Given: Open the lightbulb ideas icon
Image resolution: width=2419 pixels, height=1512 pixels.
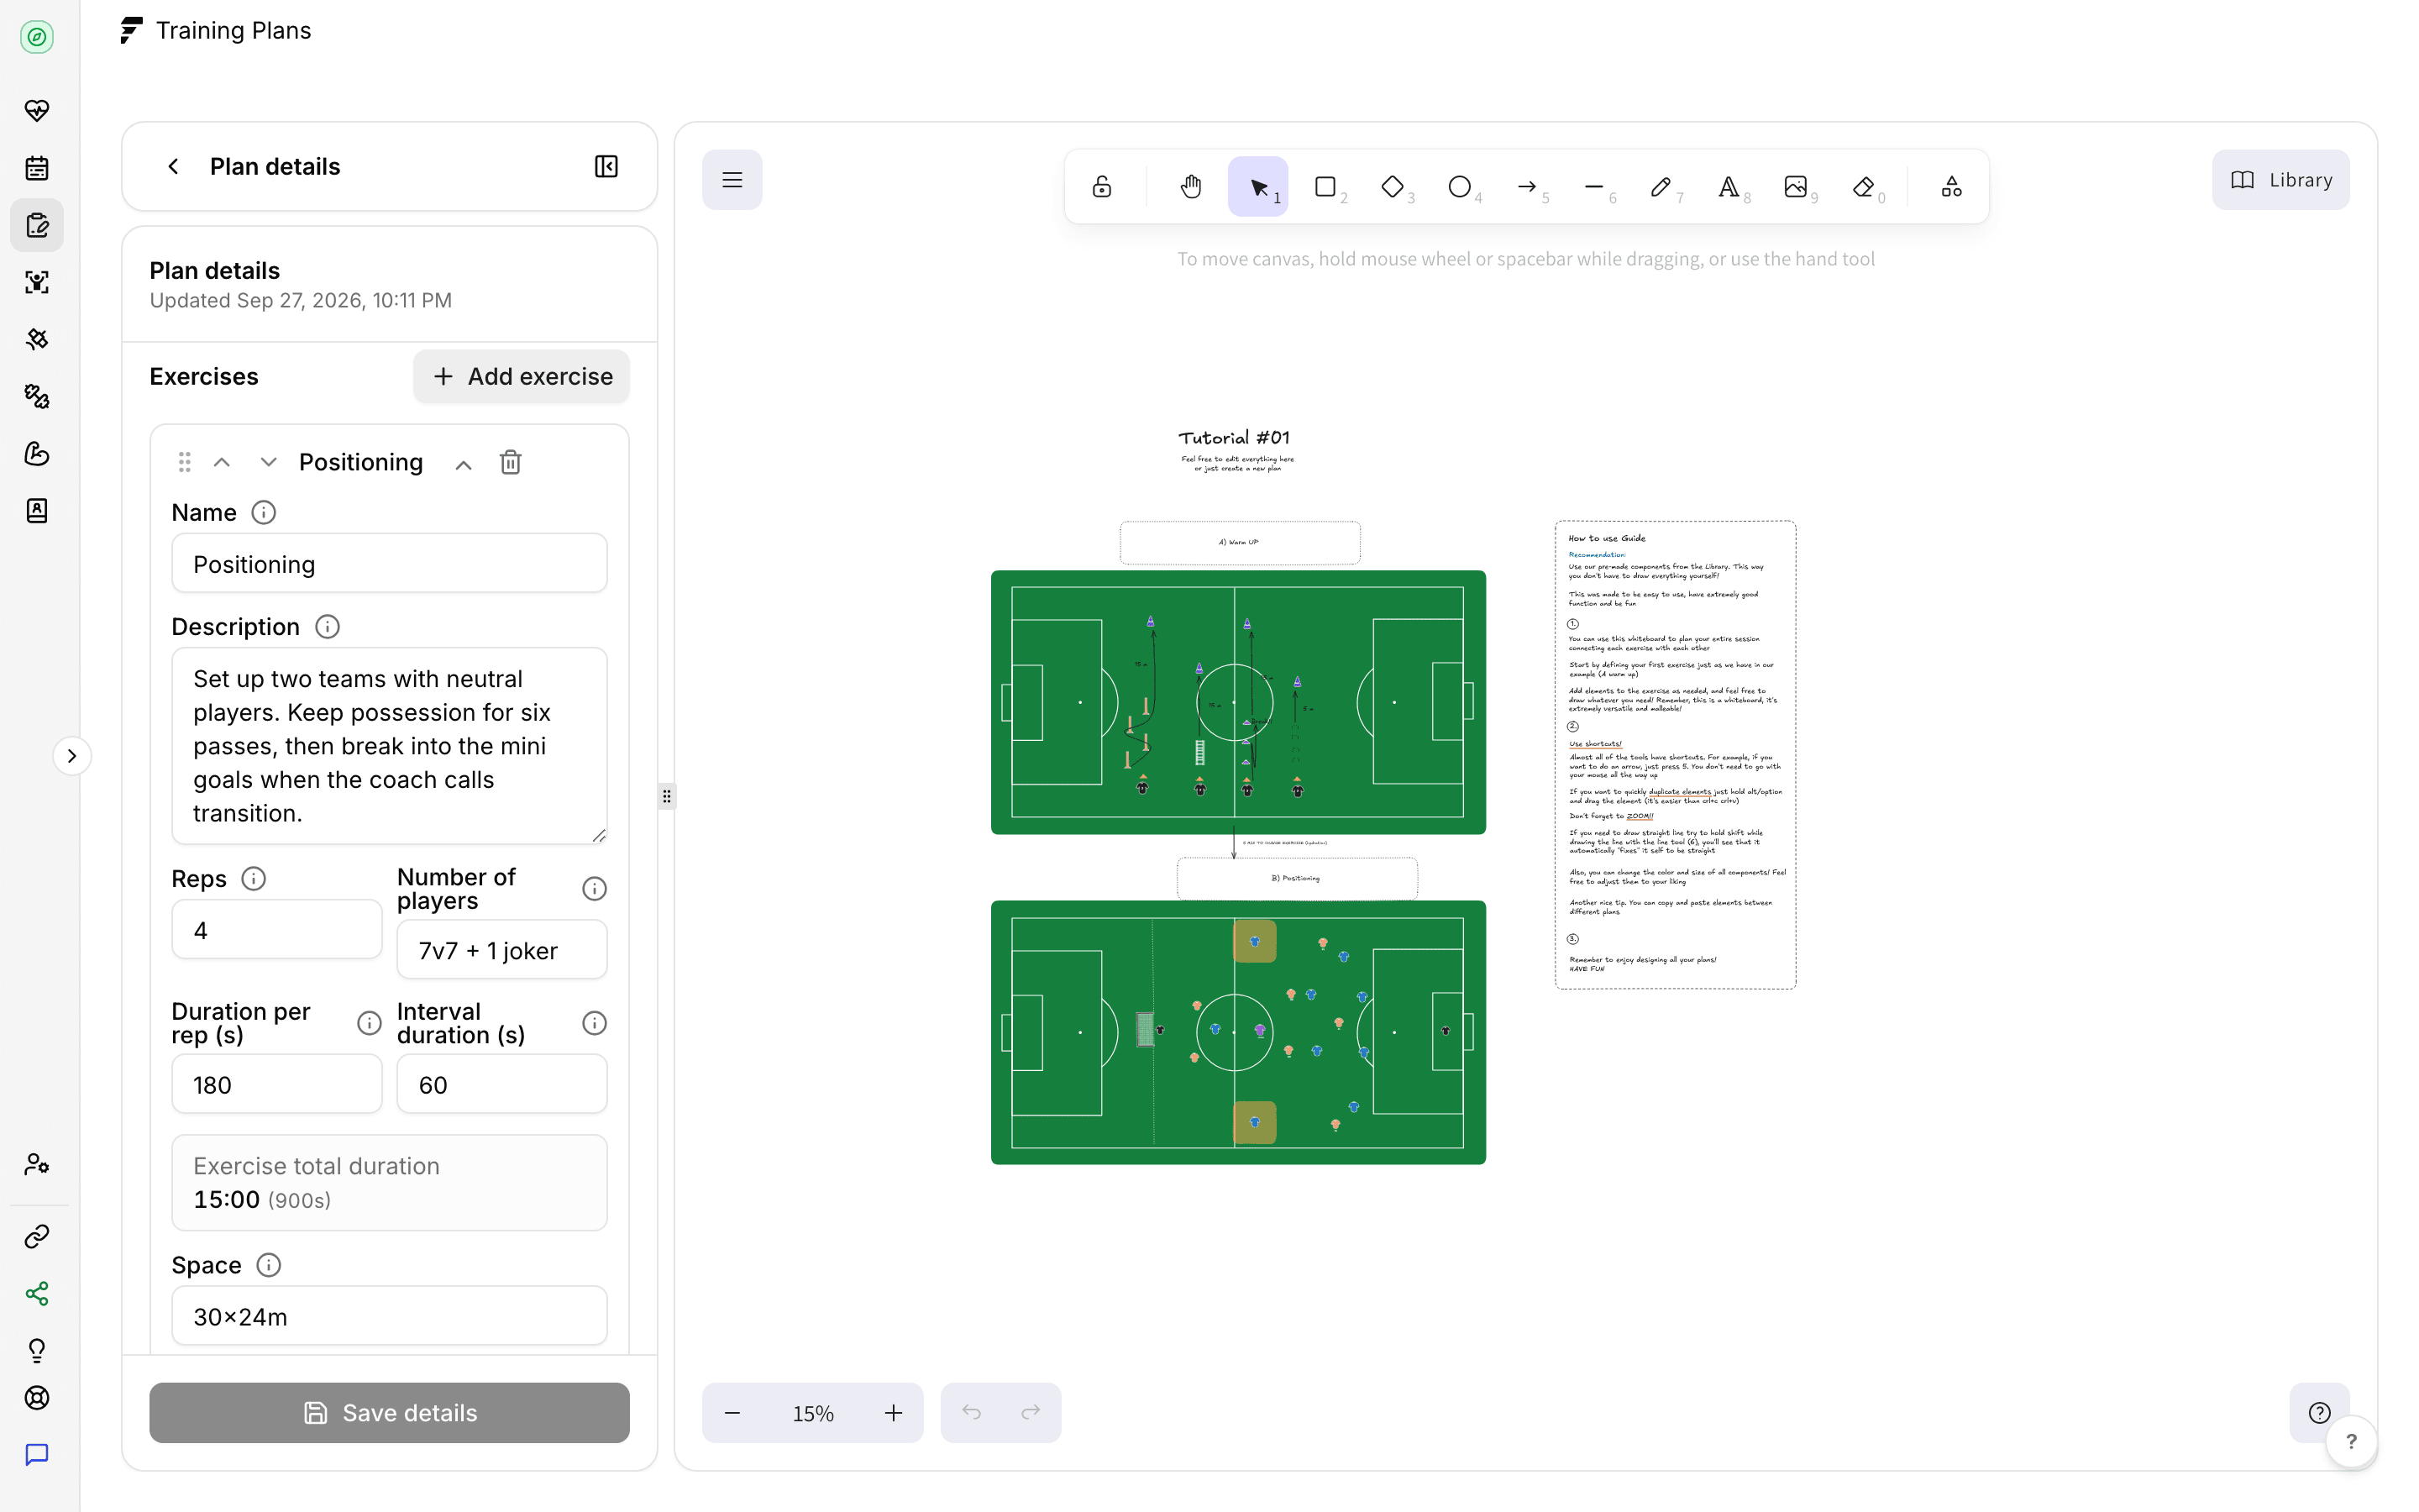Looking at the screenshot, I should (37, 1351).
